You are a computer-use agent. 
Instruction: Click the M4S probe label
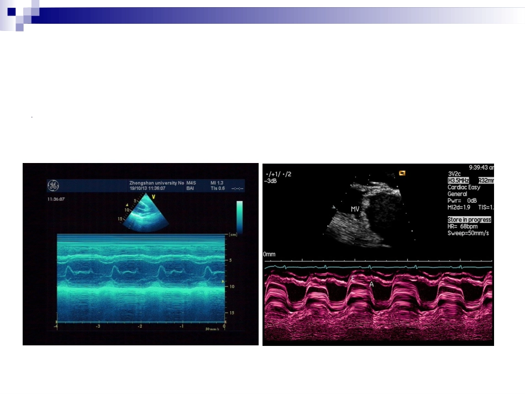[191, 183]
